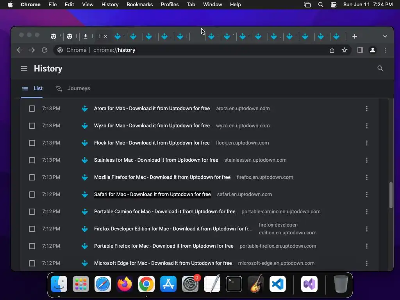The image size is (400, 300).
Task: Open Chrome's three-dot main menu
Action: (385, 50)
